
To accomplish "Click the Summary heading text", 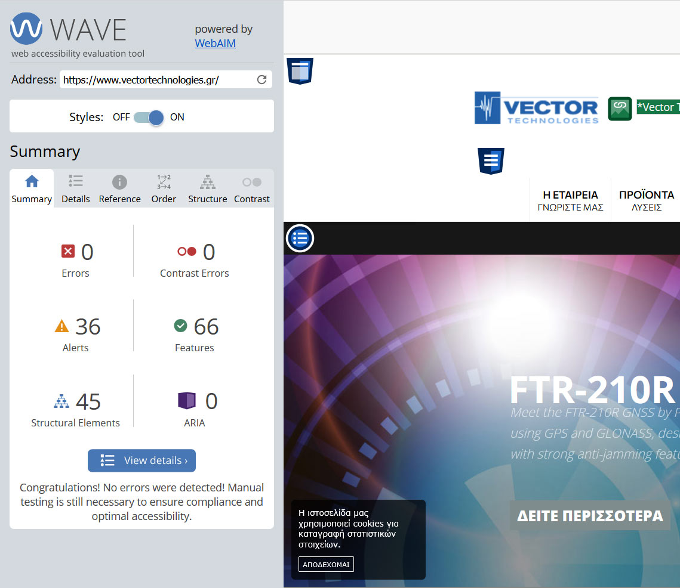I will pyautogui.click(x=45, y=151).
